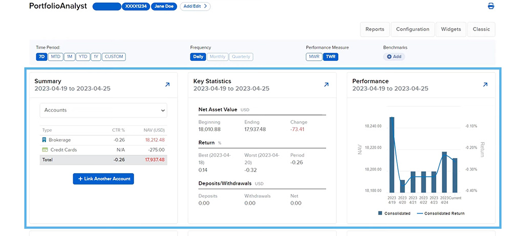
Task: Select the 1Y time period
Action: click(96, 57)
